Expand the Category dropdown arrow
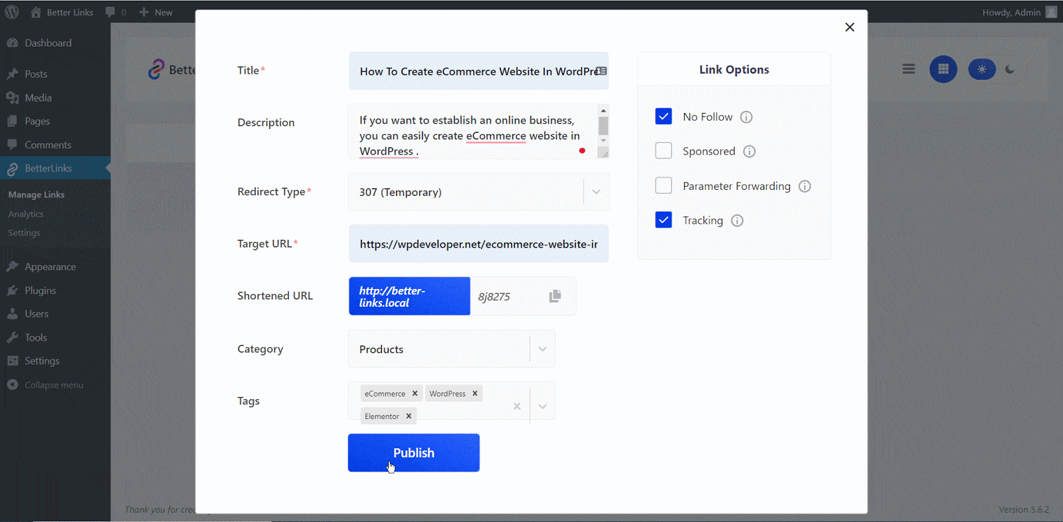Screen dimensions: 1063x522 tap(543, 349)
